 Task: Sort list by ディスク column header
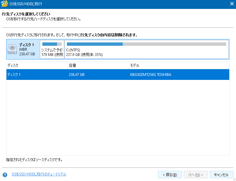point(37,65)
